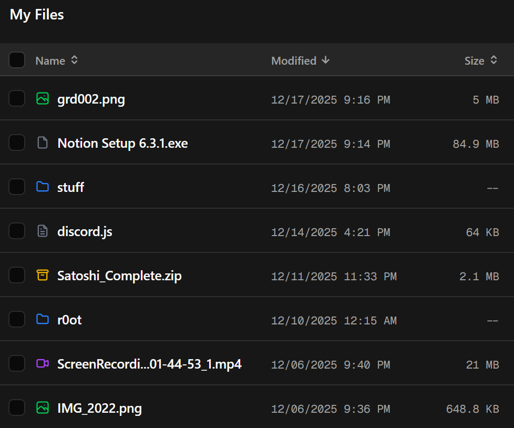The width and height of the screenshot is (514, 428).
Task: Check the box for grd002.png
Action: [x=17, y=98]
